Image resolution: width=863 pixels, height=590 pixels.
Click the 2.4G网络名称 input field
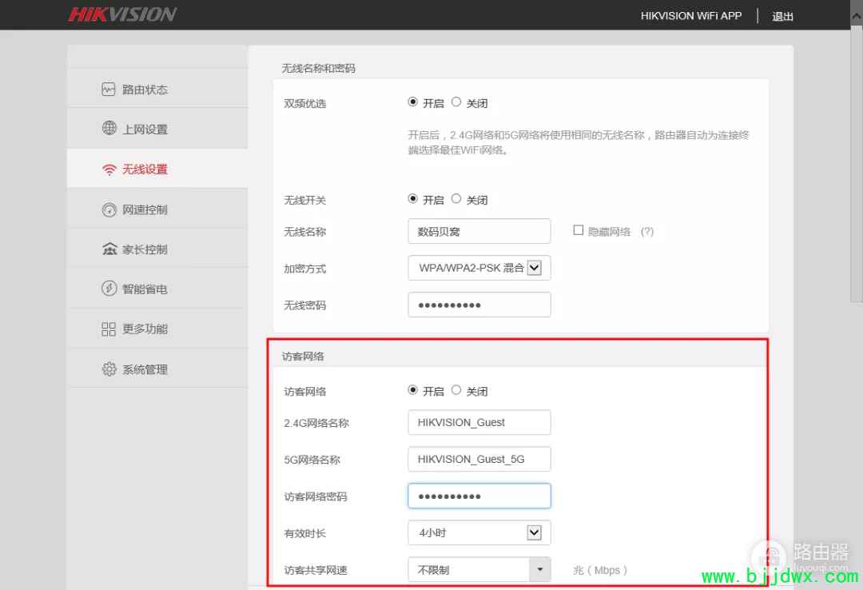tap(479, 423)
